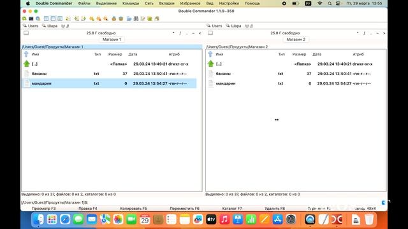Click left panel network // drive button
This screenshot has width=408, height=229.
[x=65, y=26]
